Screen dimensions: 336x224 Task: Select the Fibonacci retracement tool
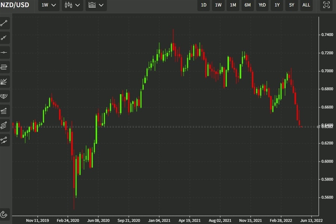(4, 111)
